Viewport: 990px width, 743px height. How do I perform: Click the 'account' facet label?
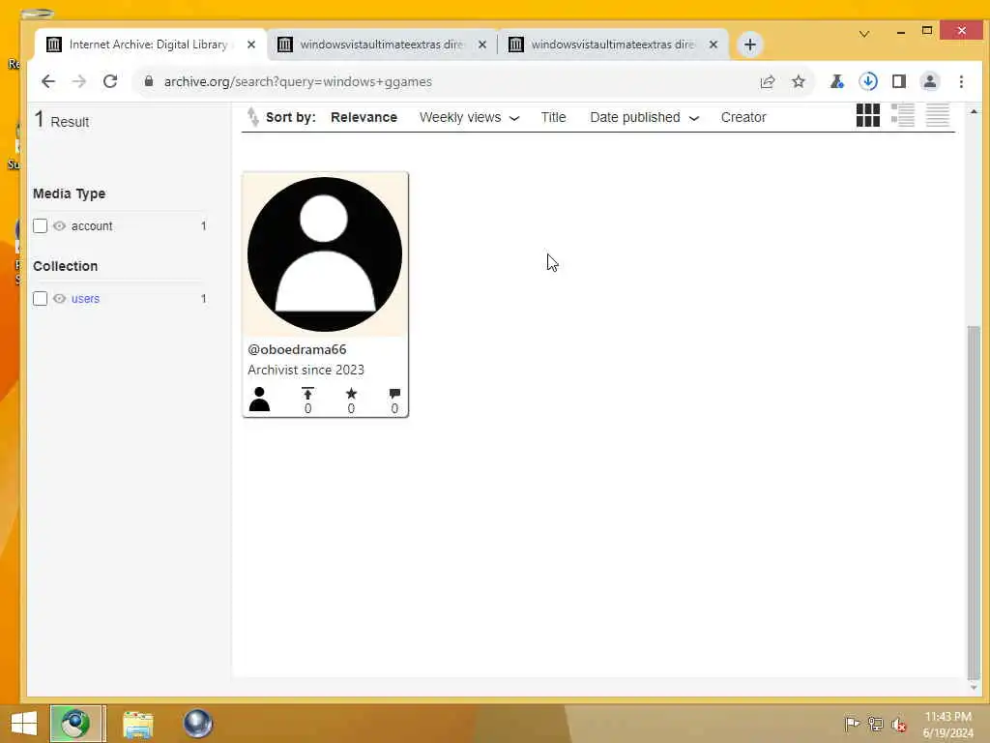click(92, 225)
